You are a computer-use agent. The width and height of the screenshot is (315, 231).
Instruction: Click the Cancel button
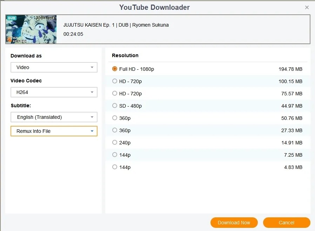coord(287,223)
